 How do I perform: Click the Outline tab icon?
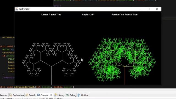(79, 95)
